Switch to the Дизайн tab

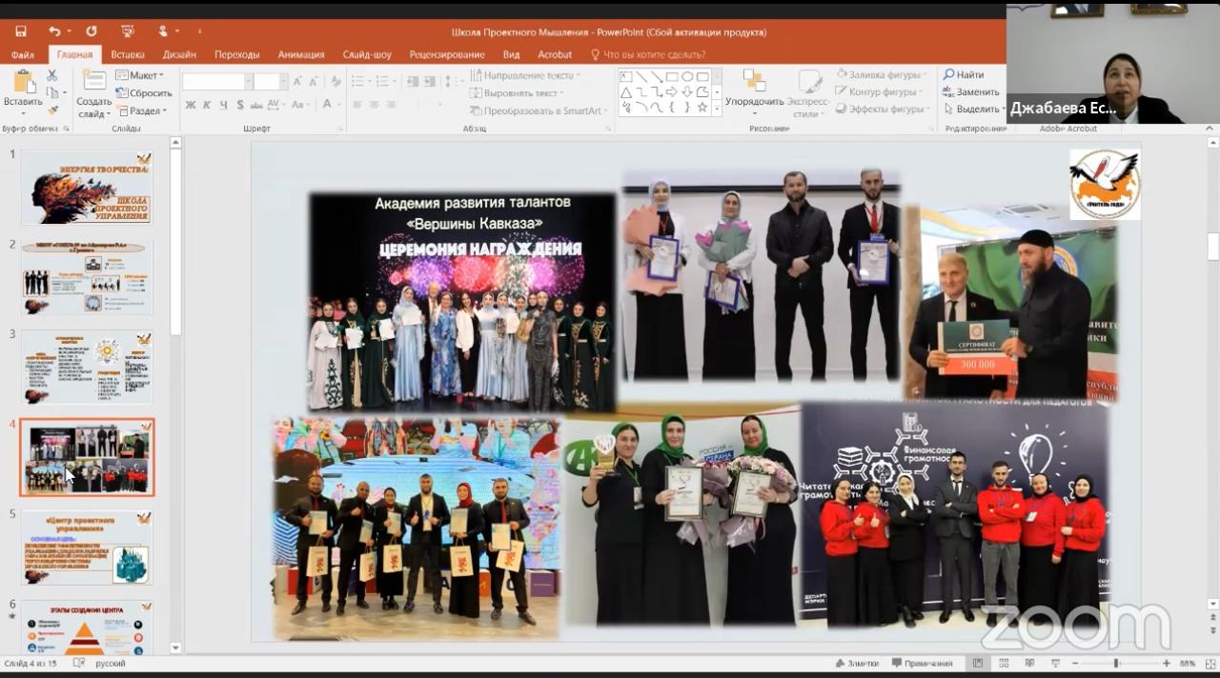coord(179,54)
